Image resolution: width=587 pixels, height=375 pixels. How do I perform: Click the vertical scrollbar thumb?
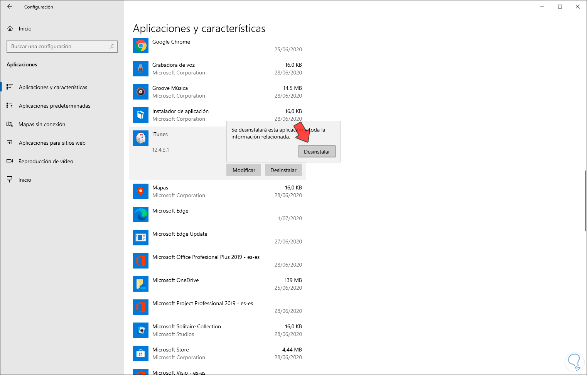pos(585,200)
